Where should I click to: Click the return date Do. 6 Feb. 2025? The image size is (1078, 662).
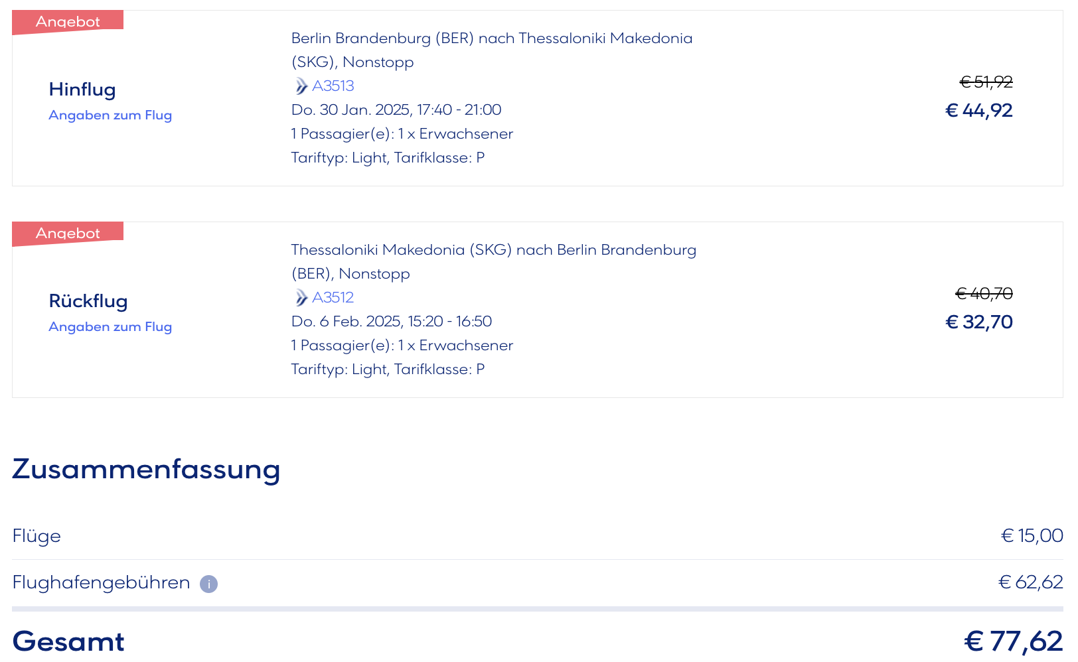point(346,322)
